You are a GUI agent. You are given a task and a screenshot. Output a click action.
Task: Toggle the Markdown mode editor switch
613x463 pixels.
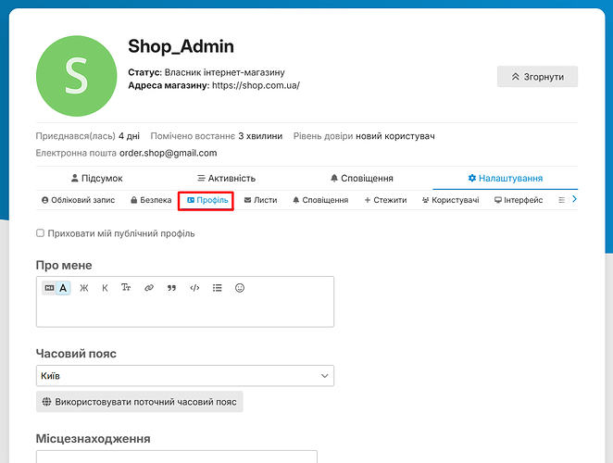tap(49, 288)
